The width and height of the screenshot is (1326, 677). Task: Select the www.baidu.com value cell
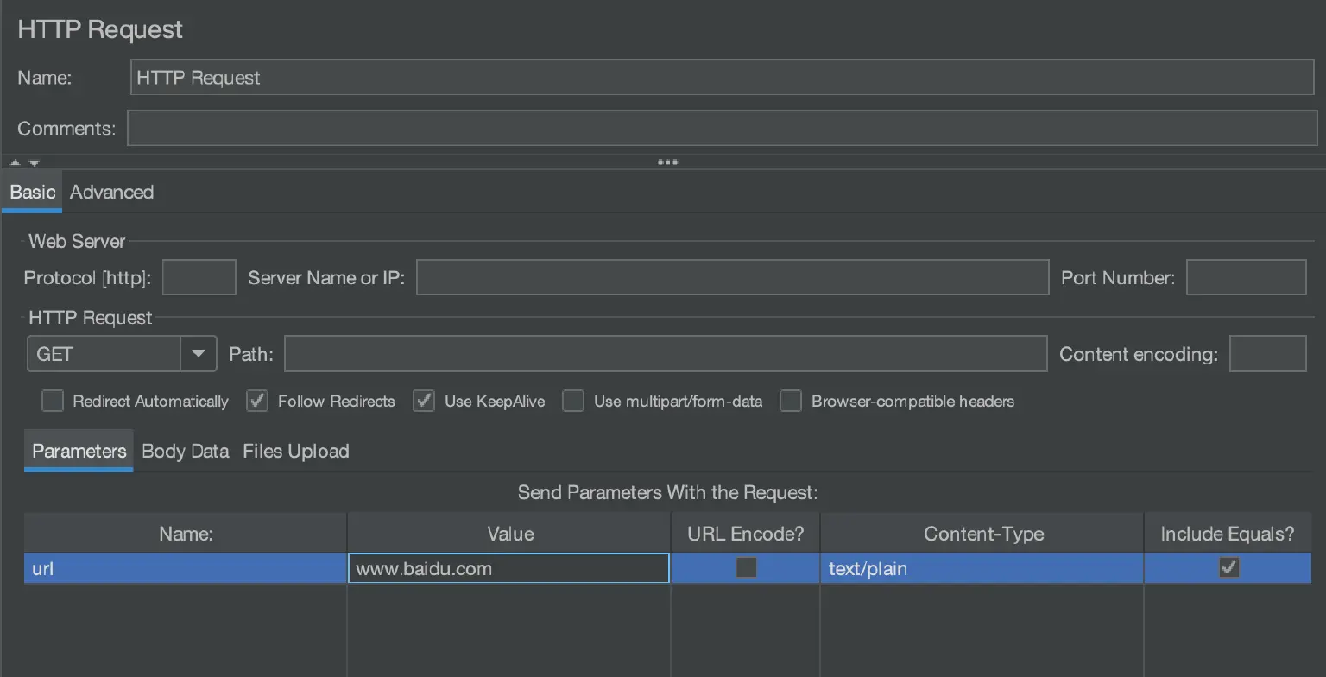pyautogui.click(x=508, y=567)
